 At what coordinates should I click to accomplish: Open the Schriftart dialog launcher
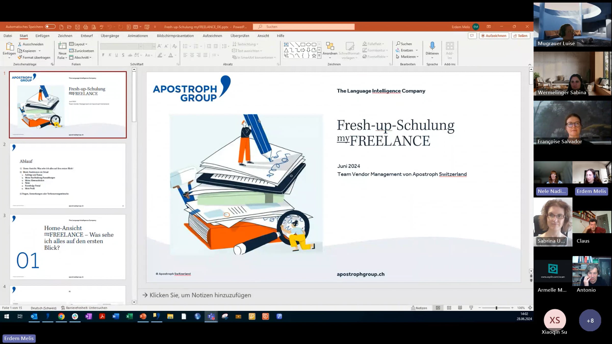coord(178,64)
